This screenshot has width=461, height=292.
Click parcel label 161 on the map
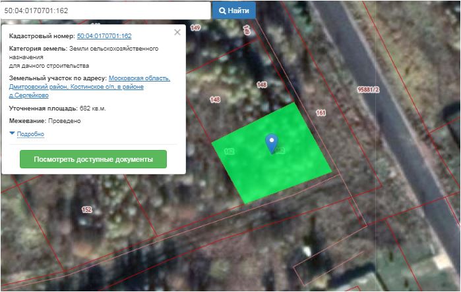pyautogui.click(x=321, y=113)
